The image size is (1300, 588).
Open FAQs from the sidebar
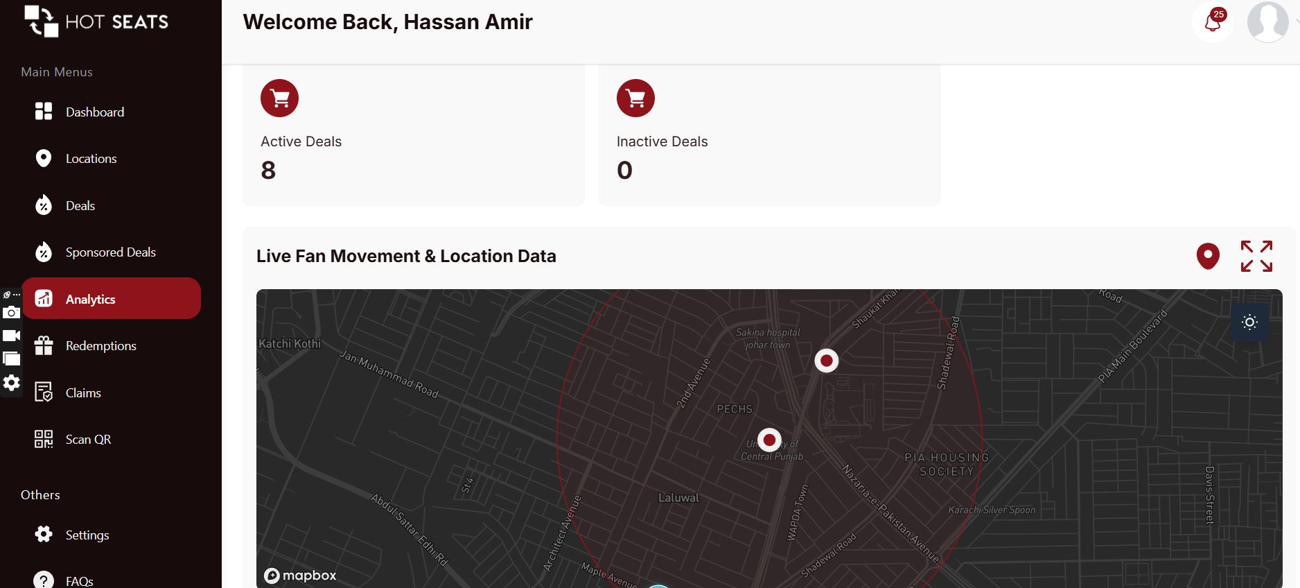tap(79, 581)
